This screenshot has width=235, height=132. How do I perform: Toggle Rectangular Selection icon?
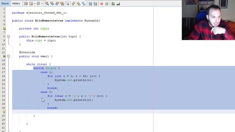pyautogui.click(x=67, y=4)
